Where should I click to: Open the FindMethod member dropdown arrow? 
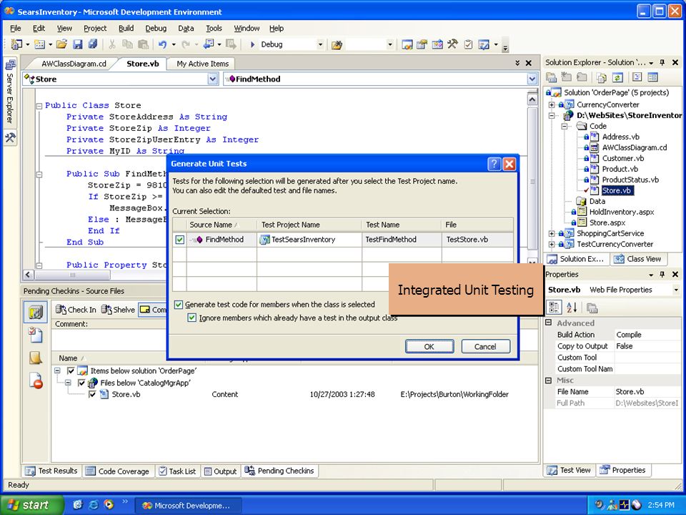click(x=532, y=79)
